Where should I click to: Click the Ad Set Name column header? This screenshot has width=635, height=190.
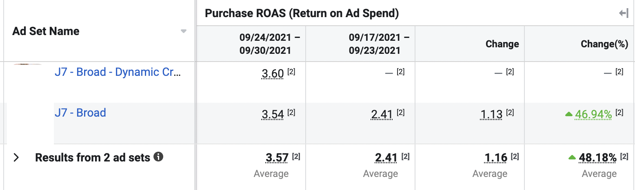(46, 31)
